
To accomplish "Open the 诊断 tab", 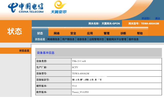I will (x=123, y=33).
